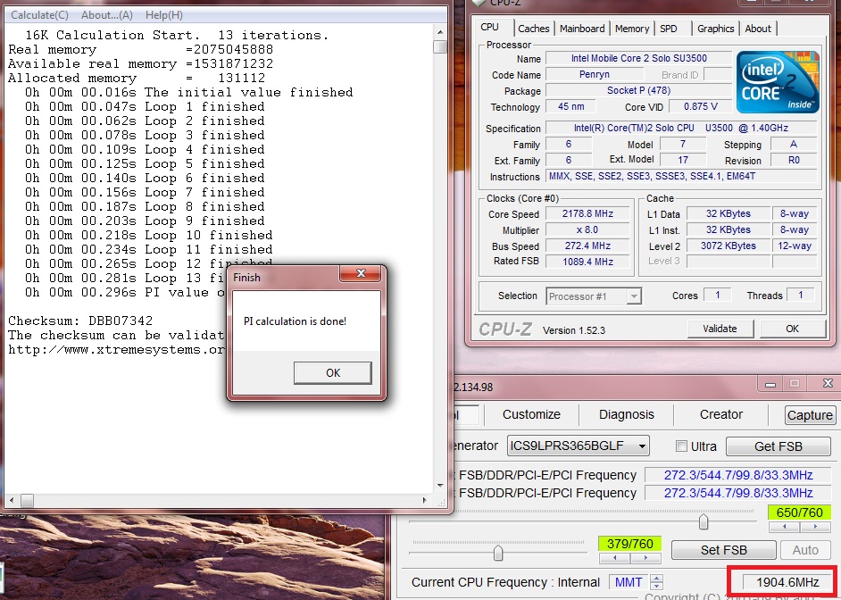Screen dimensions: 841x600
Task: Minimize the SetFSB window
Action: (770, 384)
